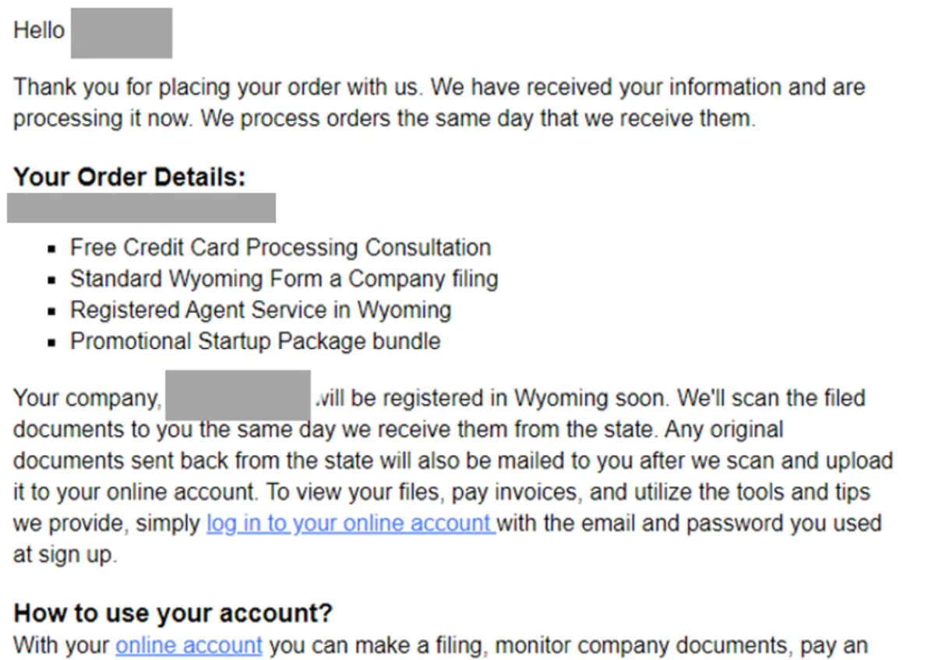This screenshot has width=935, height=660.
Task: Click the "Hello" greeting text
Action: (x=39, y=30)
